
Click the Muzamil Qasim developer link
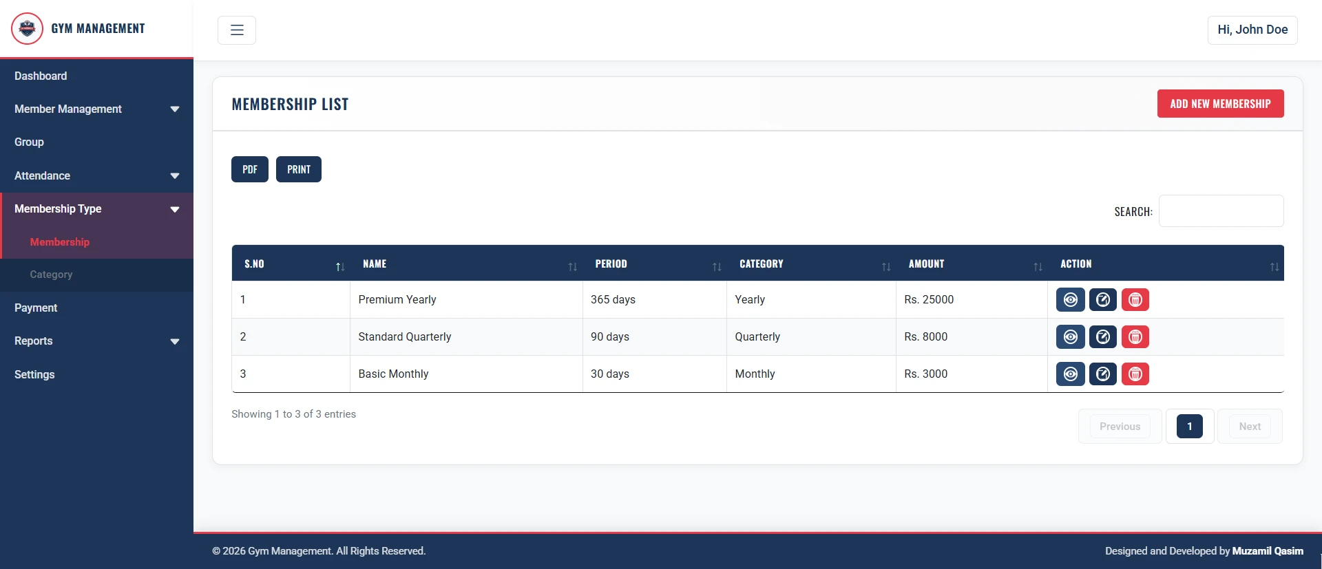pos(1268,551)
